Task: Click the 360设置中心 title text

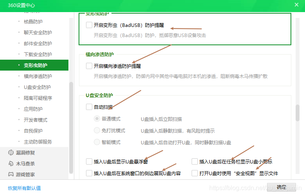Action: click(x=22, y=5)
